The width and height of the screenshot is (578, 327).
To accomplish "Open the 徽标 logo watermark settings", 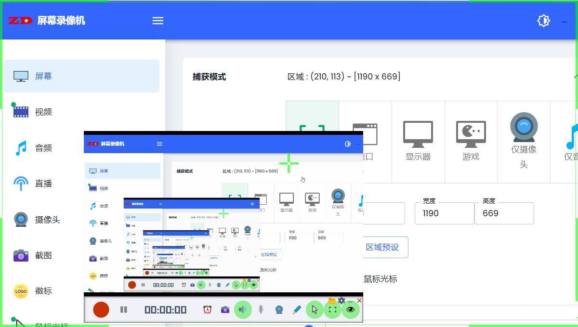I will (x=43, y=291).
